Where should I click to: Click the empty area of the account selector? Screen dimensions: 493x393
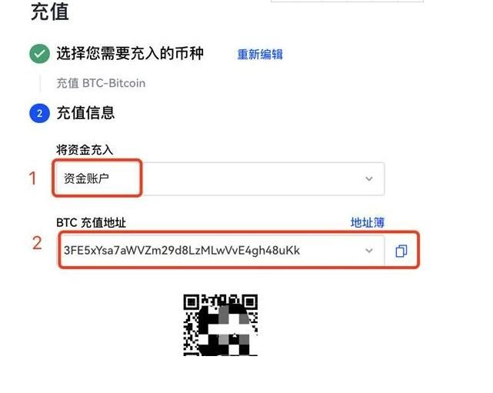coord(251,179)
